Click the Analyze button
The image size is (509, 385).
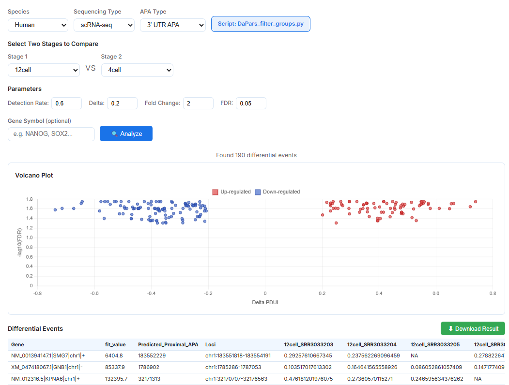point(126,133)
